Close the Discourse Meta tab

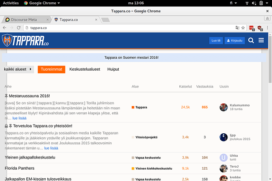(x=48, y=20)
